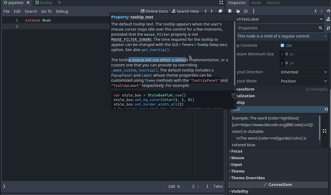Click the Custom Minimum Size x field

(304, 54)
